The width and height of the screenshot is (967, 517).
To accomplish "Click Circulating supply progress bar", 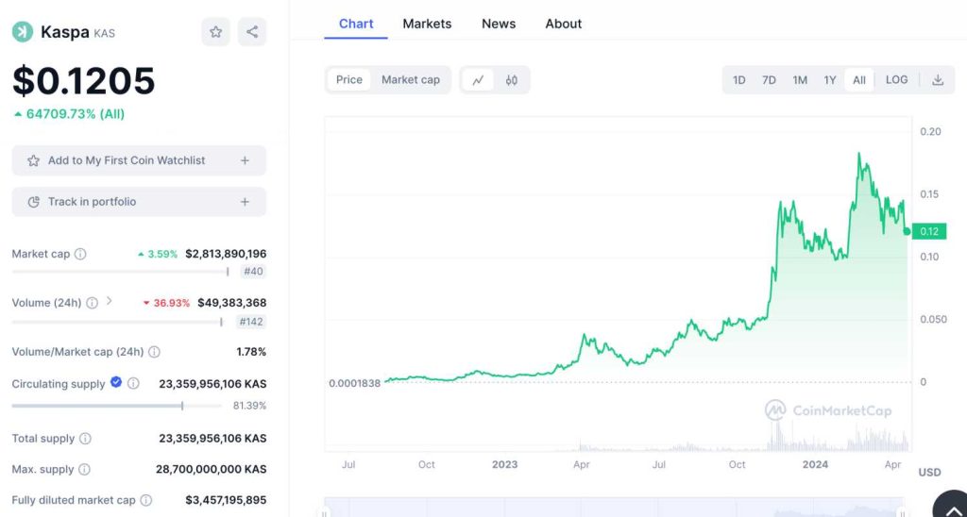I will tap(116, 406).
